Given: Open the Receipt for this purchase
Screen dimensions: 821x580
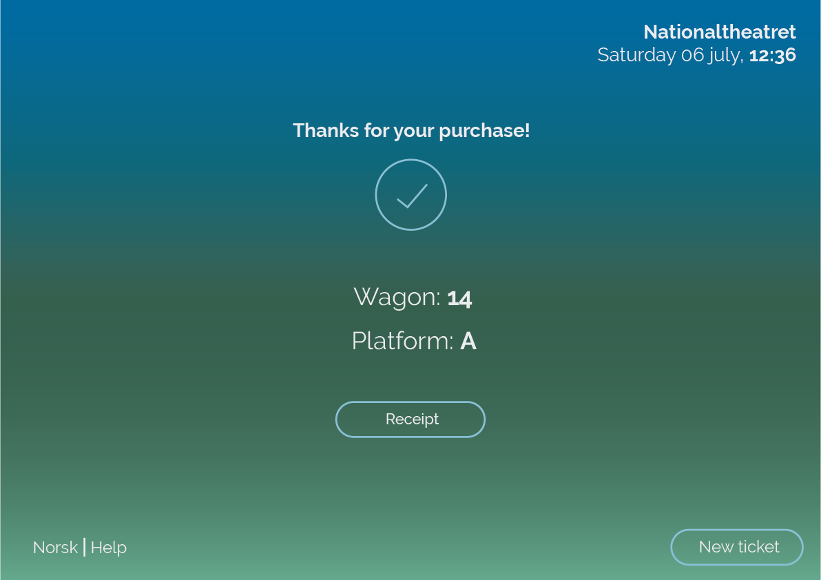Looking at the screenshot, I should [x=410, y=420].
